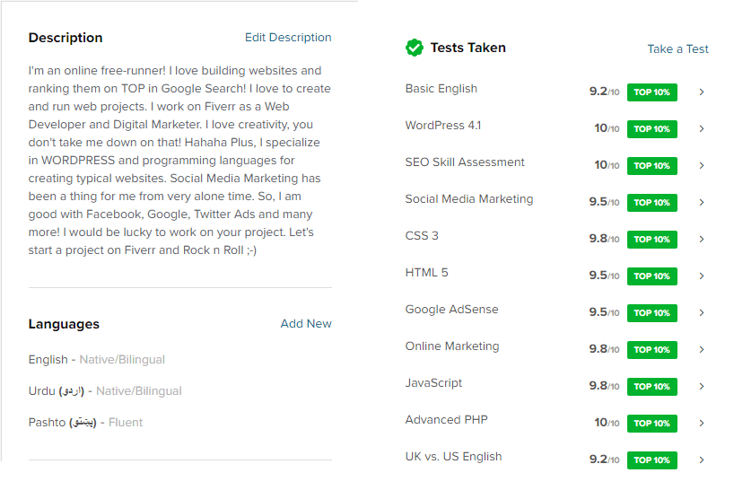
Task: Click the English Native/Bilingual entry
Action: pyautogui.click(x=96, y=360)
